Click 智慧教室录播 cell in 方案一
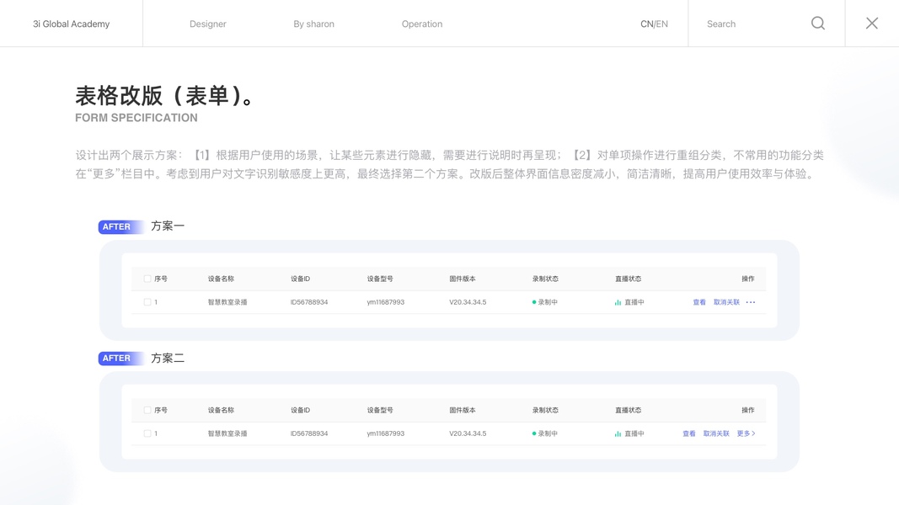Viewport: 899px width, 505px height. pyautogui.click(x=227, y=302)
